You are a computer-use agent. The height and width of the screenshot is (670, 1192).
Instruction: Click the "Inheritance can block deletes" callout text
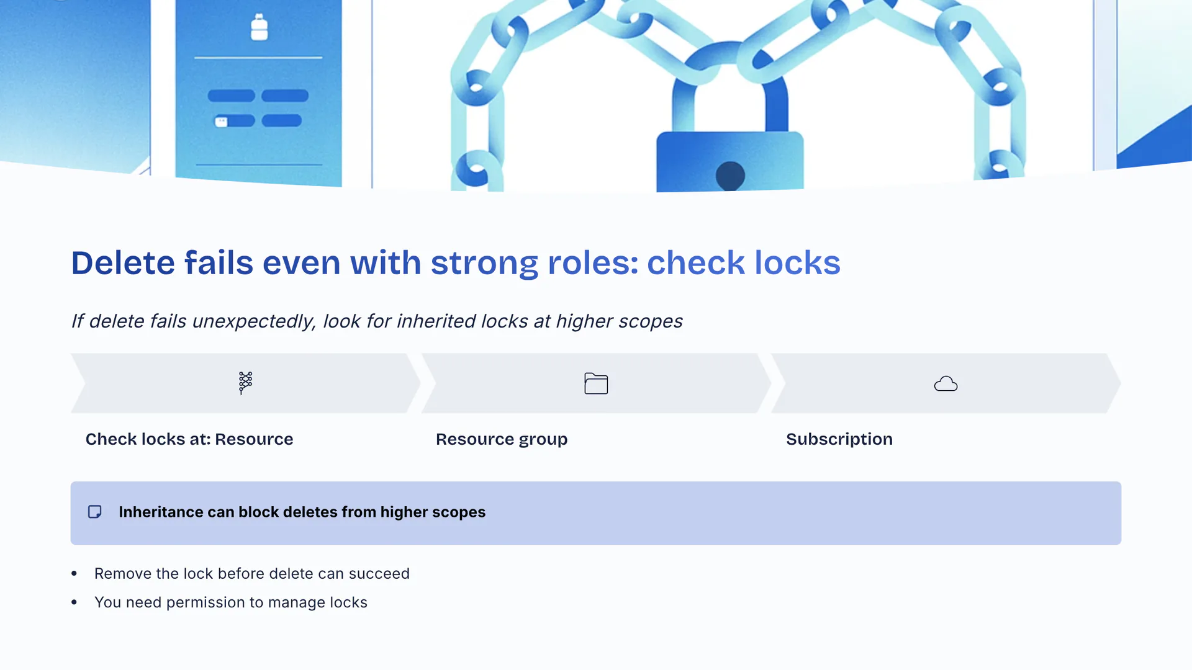(x=302, y=512)
